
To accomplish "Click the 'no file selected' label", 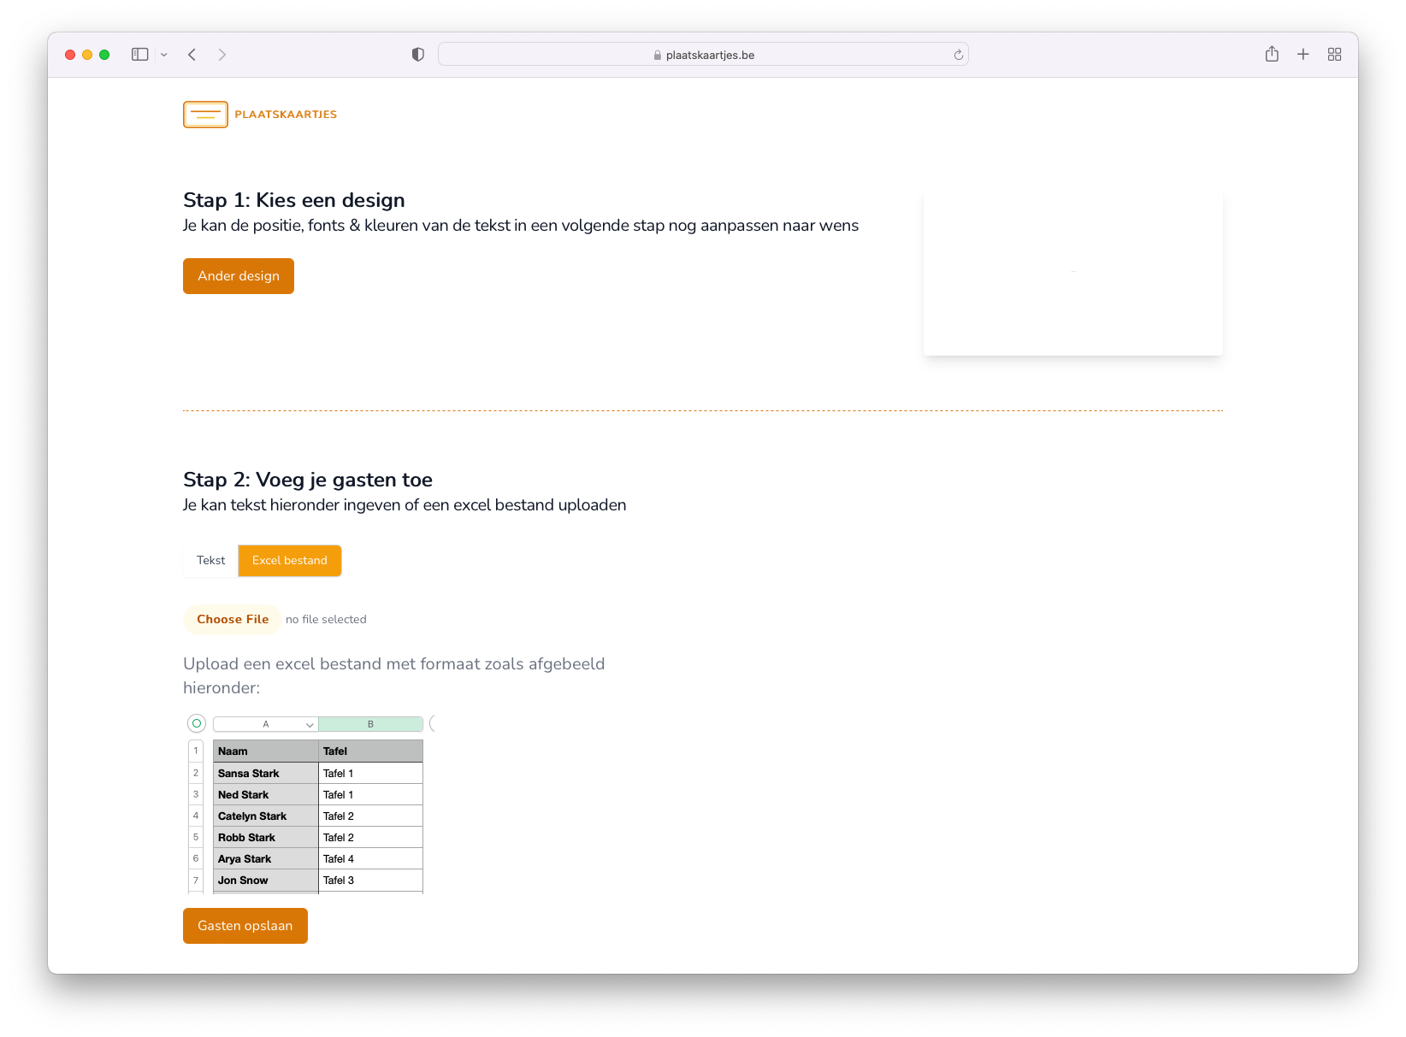I will [326, 620].
